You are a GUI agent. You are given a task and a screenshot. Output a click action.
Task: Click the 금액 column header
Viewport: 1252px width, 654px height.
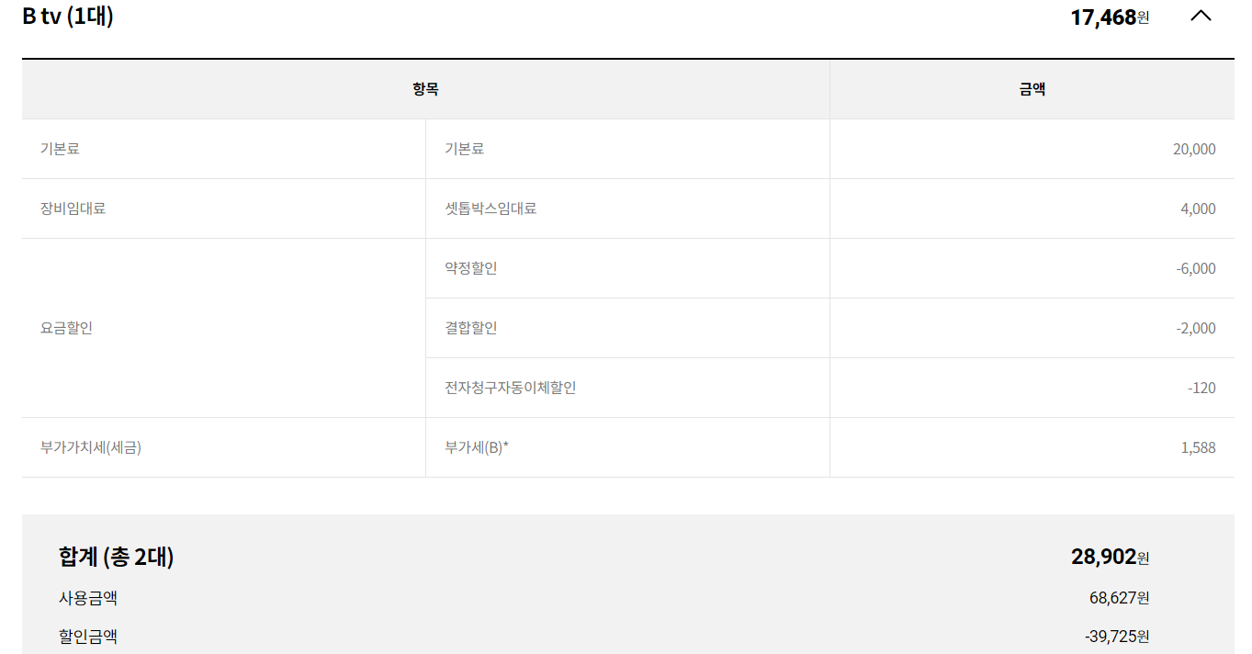click(1032, 89)
